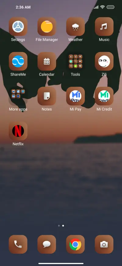The height and width of the screenshot is (266, 122).
Task: Open ShareMe app
Action: 18,61
